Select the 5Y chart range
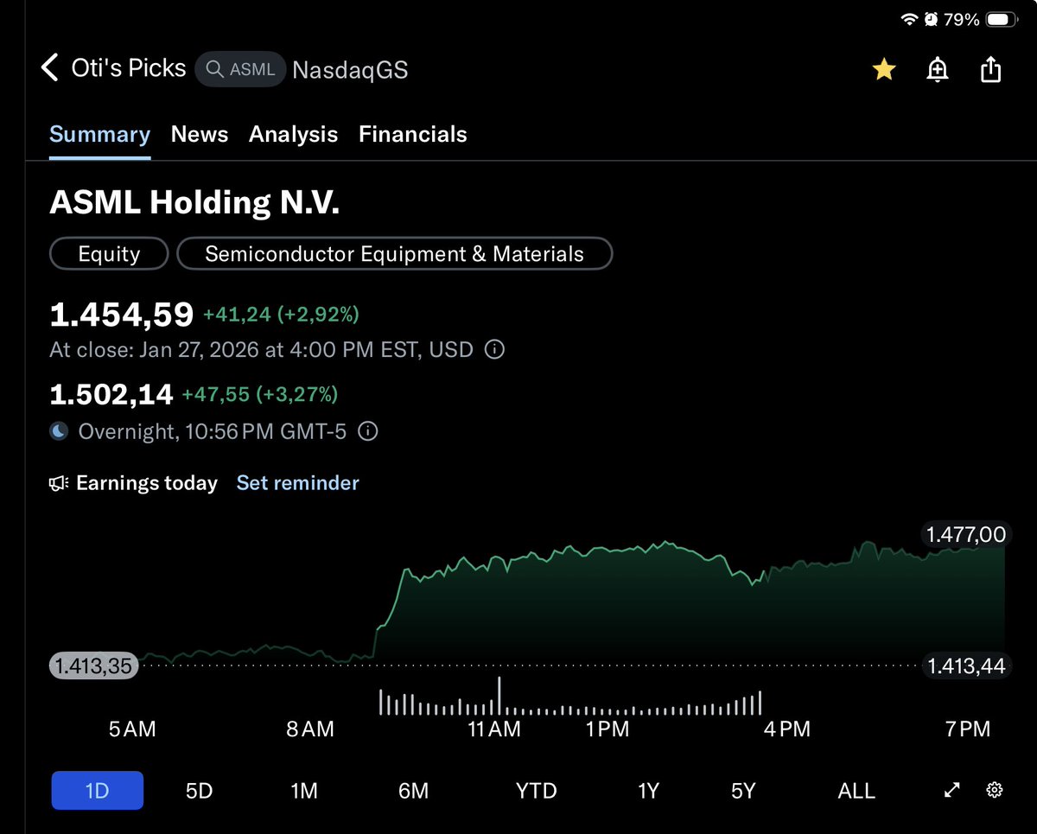 click(743, 791)
